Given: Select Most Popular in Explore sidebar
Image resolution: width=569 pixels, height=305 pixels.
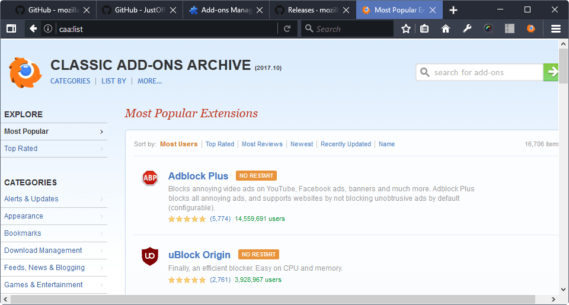Looking at the screenshot, I should click(54, 131).
